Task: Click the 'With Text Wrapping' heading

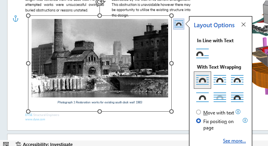Action: [219, 67]
